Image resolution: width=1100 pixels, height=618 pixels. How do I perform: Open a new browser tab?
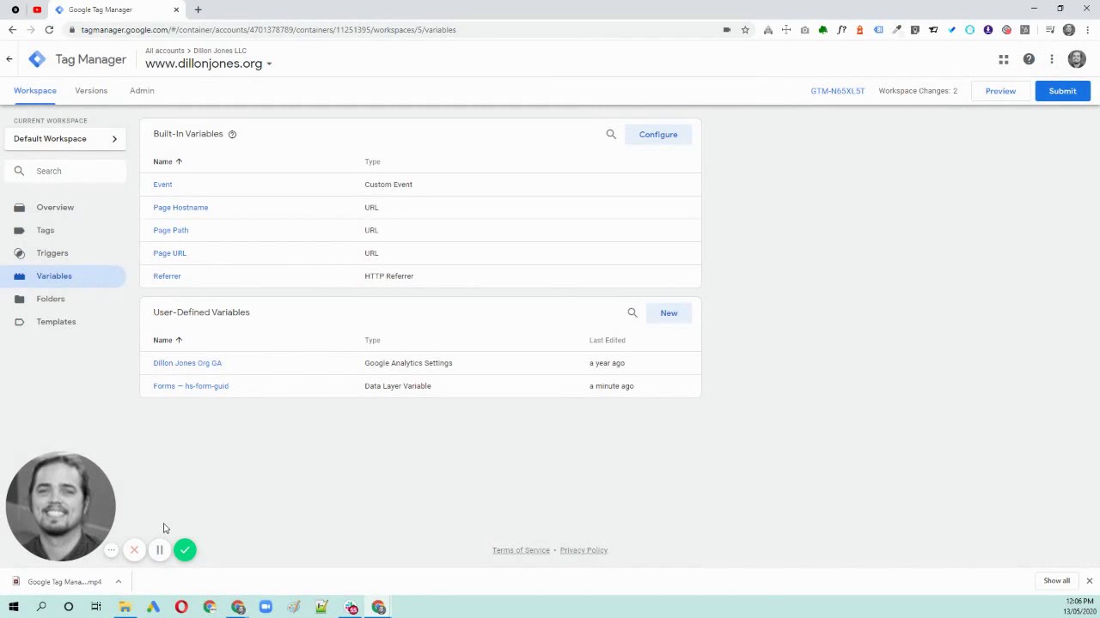(198, 9)
